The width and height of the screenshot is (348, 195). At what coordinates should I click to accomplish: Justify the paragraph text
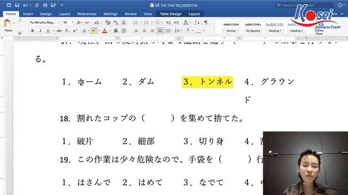pyautogui.click(x=160, y=31)
